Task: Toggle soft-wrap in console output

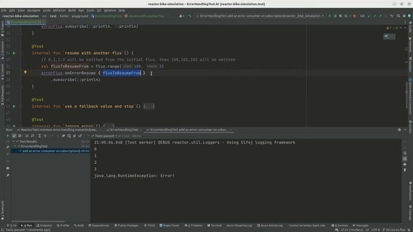Action: pyautogui.click(x=405, y=153)
